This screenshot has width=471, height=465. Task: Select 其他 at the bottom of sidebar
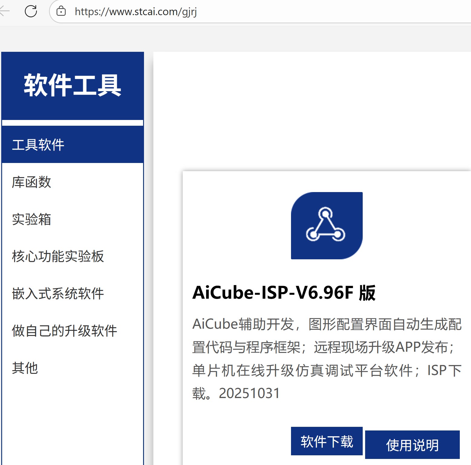coord(25,368)
